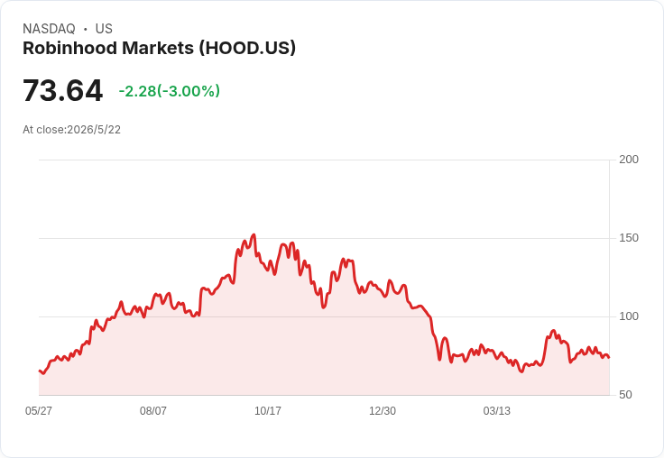
Task: Select the US market label
Action: [104, 29]
